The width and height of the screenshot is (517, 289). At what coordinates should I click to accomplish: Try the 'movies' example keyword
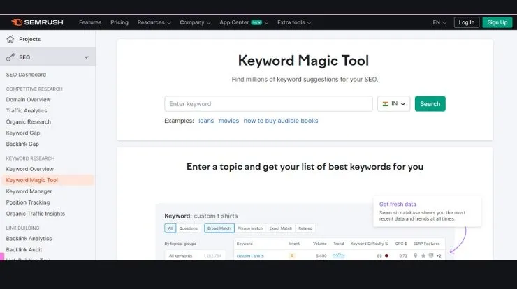click(228, 121)
